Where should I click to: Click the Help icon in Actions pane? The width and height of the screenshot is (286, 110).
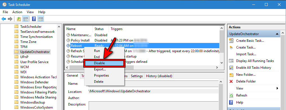(231, 102)
